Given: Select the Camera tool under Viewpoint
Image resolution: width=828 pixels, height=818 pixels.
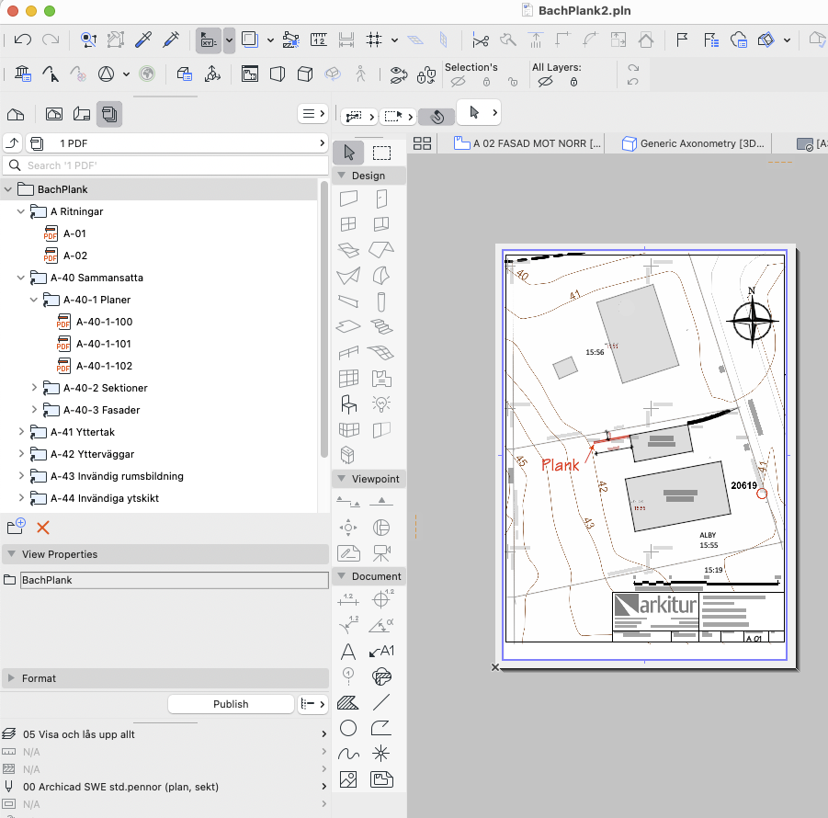Looking at the screenshot, I should (380, 552).
